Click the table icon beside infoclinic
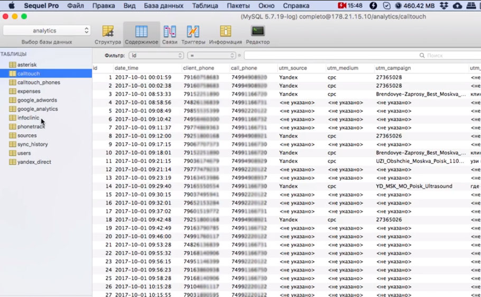The width and height of the screenshot is (481, 297). coord(13,117)
